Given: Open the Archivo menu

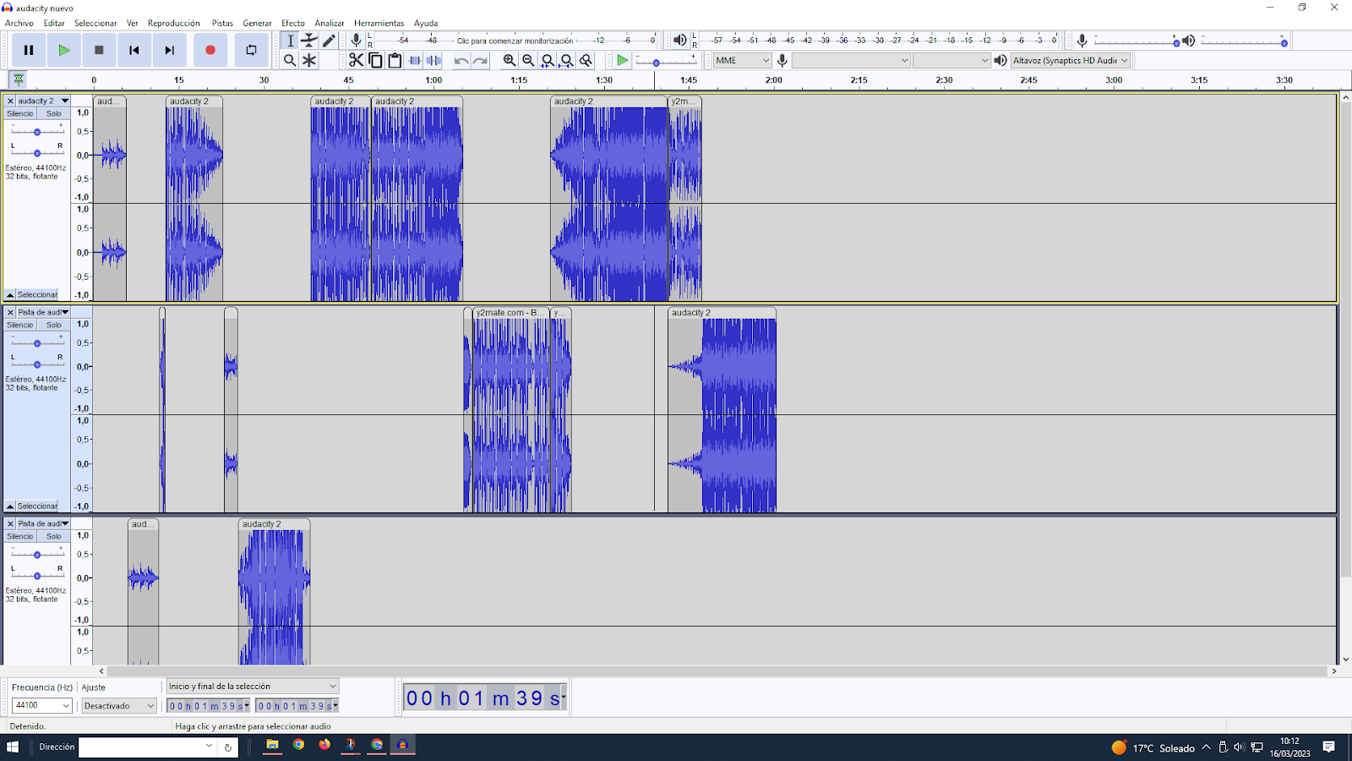Looking at the screenshot, I should click(19, 23).
